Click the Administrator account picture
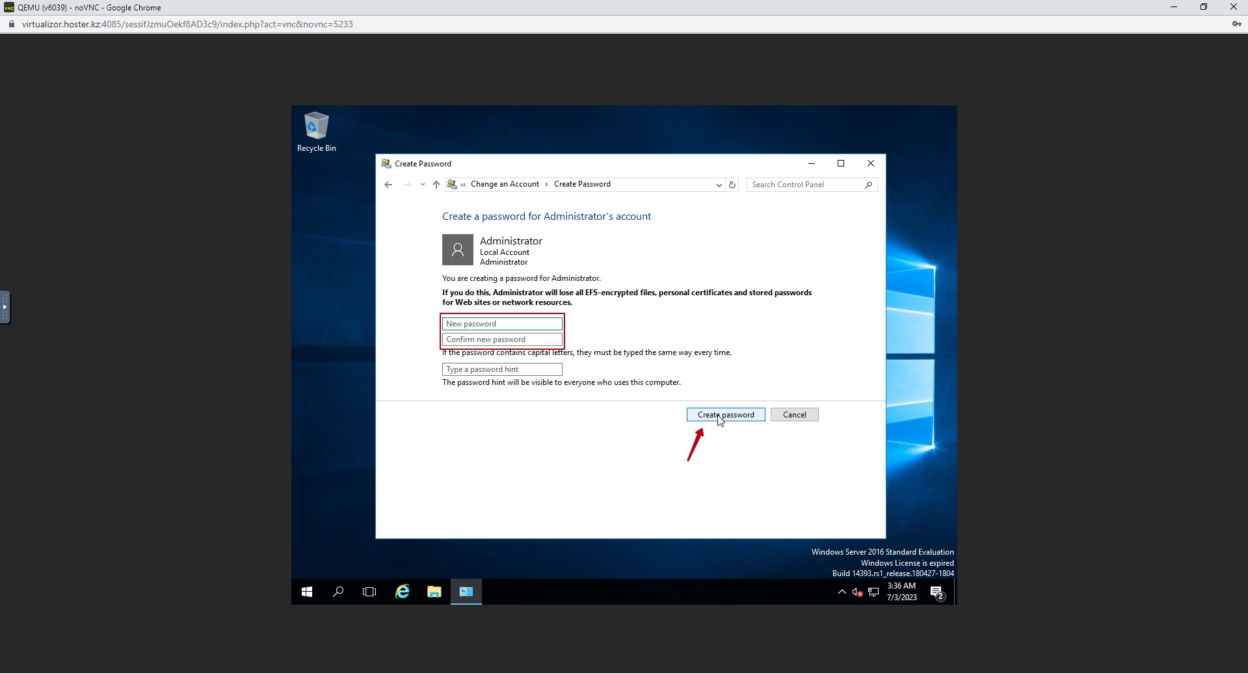 (x=458, y=250)
